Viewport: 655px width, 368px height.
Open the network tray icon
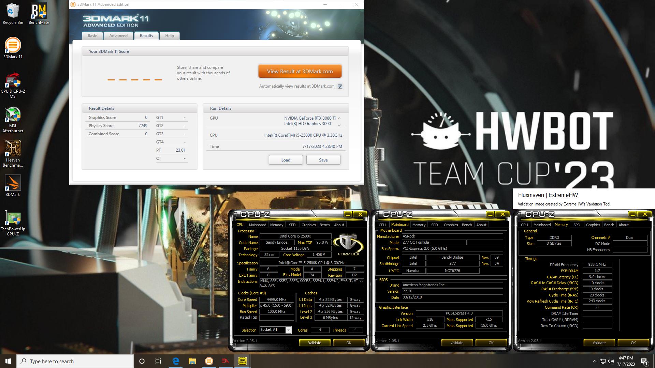[x=603, y=361]
